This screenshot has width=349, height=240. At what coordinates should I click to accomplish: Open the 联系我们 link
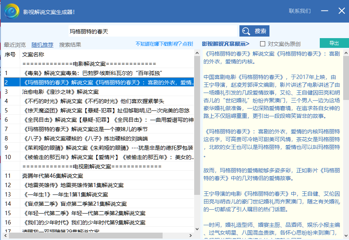(x=299, y=11)
